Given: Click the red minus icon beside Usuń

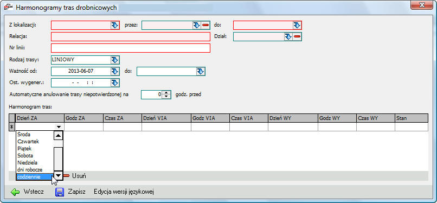Looking at the screenshot, I should [66, 176].
